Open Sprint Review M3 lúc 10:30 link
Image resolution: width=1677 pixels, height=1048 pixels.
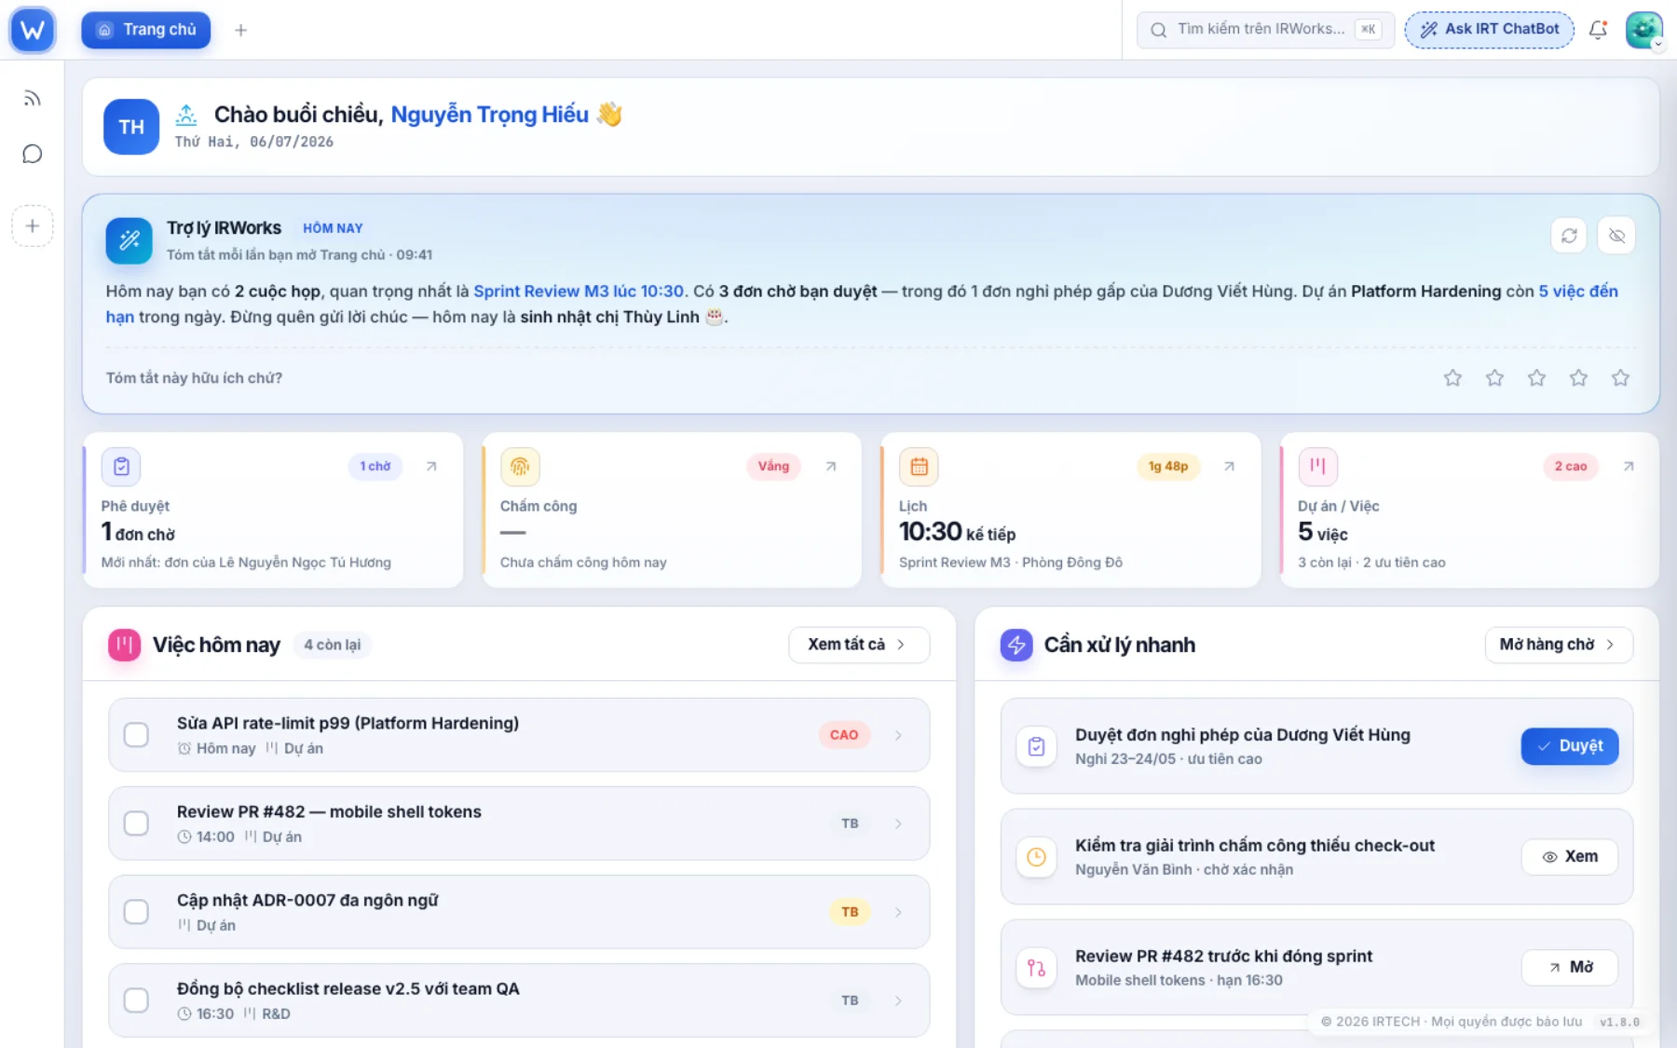click(x=579, y=292)
